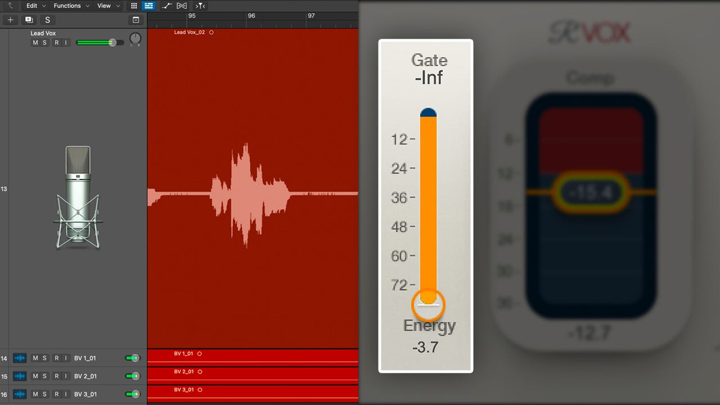Solo the BV 2_01 track

pyautogui.click(x=45, y=376)
